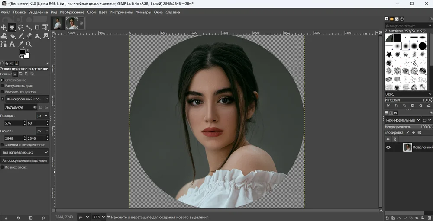The image size is (433, 221).
Task: Open the Фиксированный Соо... dropdown
Action: (x=27, y=99)
